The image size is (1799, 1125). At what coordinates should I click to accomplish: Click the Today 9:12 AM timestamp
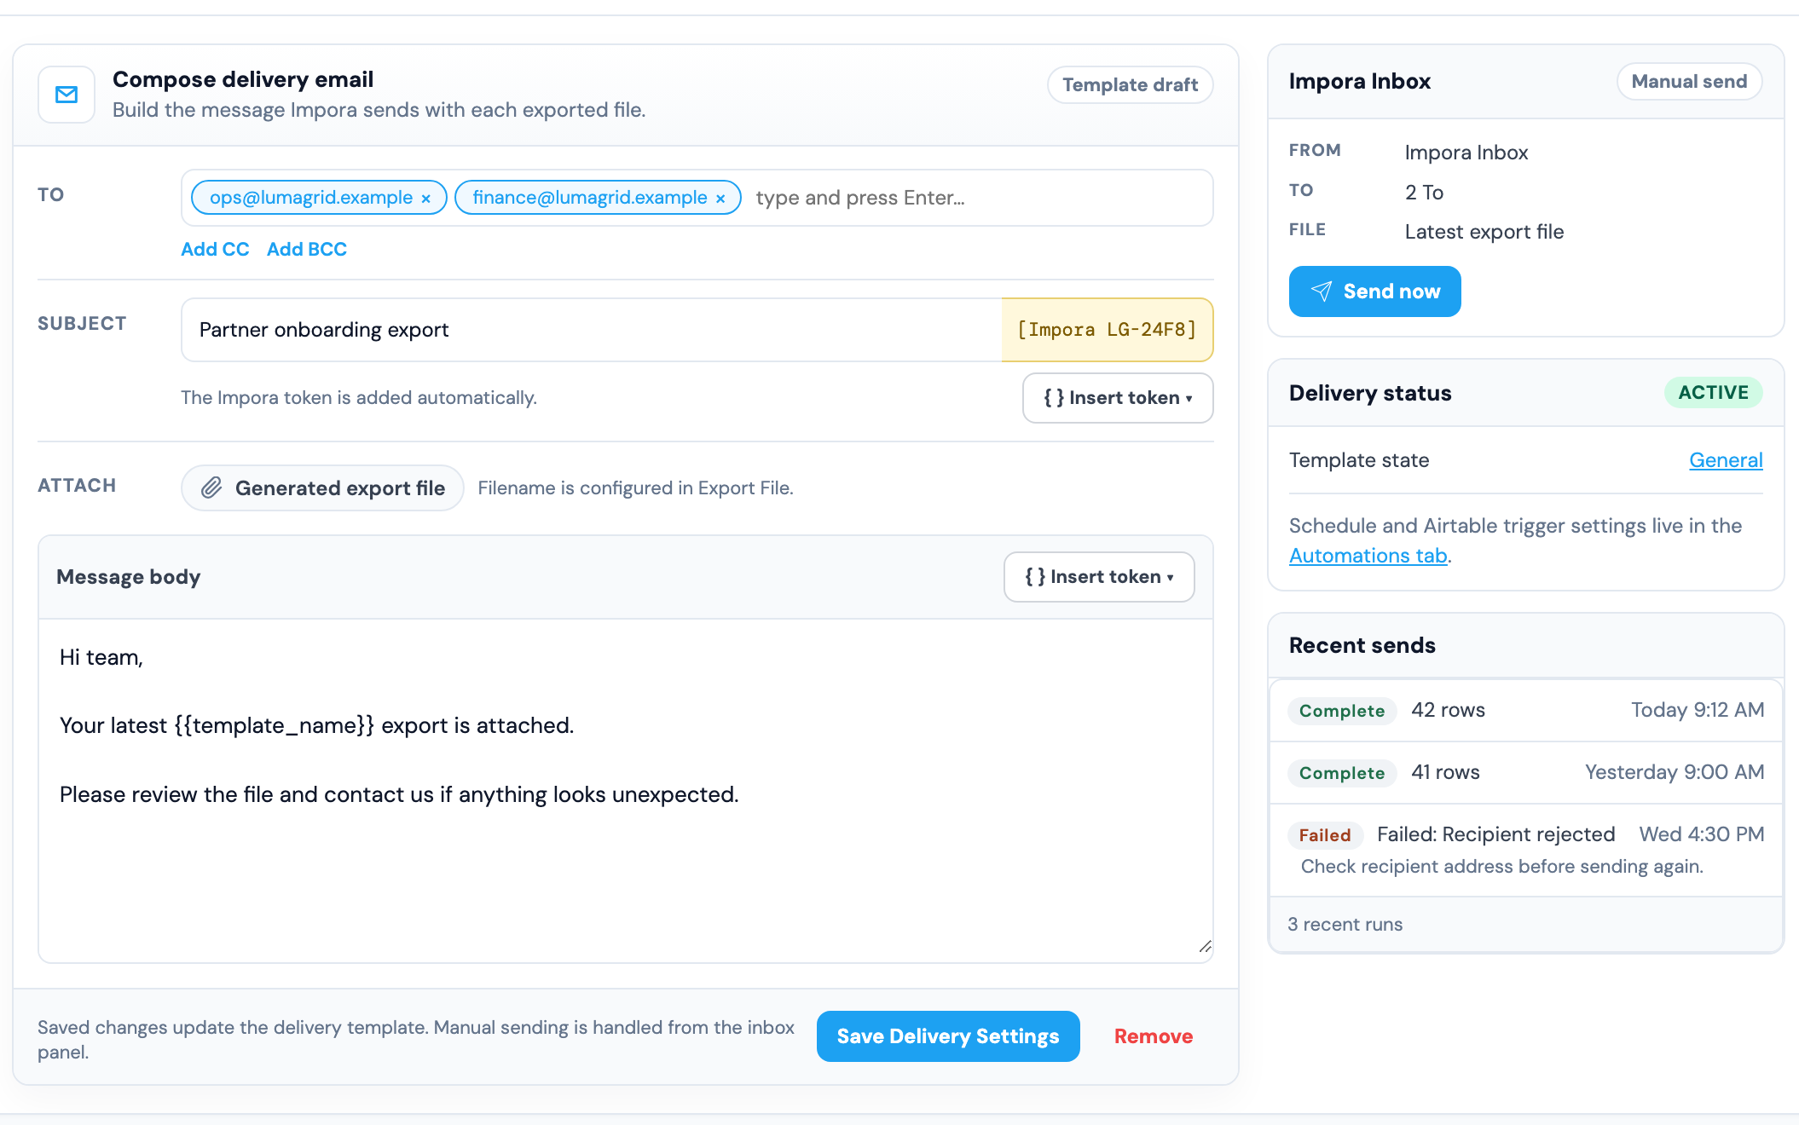(x=1698, y=710)
